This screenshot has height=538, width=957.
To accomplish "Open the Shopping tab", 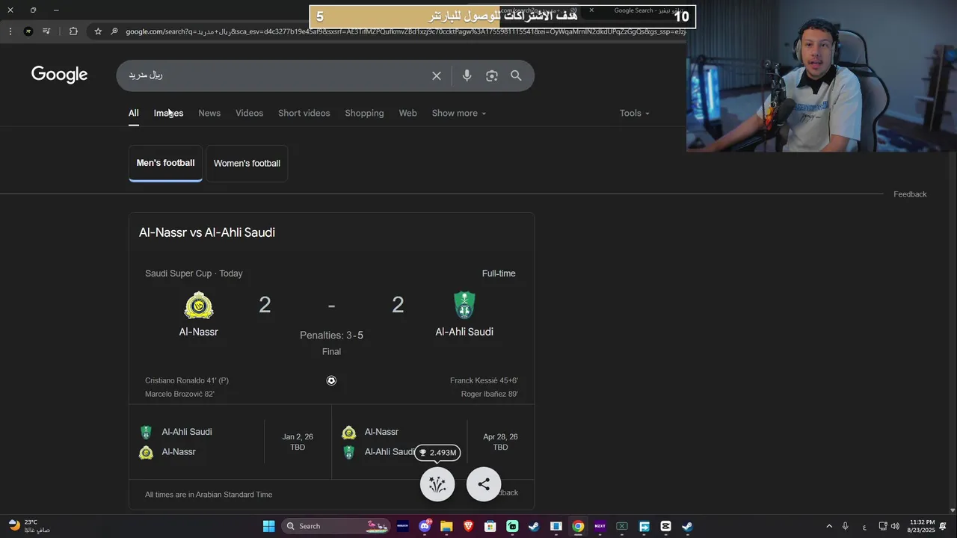I will tap(364, 114).
